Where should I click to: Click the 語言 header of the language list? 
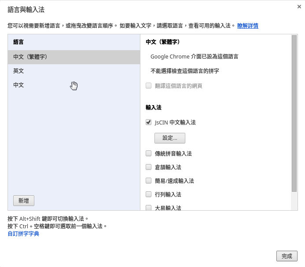click(x=18, y=42)
